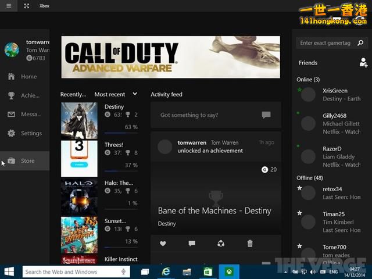The width and height of the screenshot is (372, 279).
Task: Click the Threes! 37 % progress bar
Action: click(x=121, y=171)
